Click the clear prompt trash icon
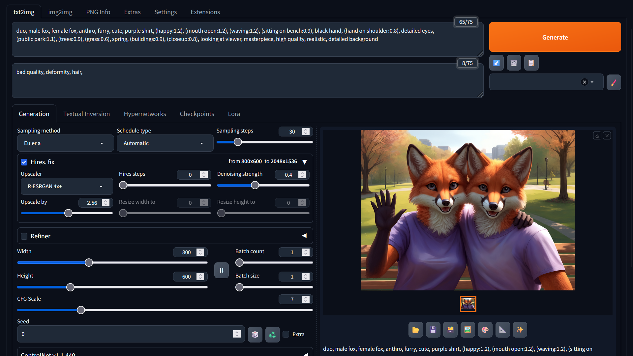 [x=514, y=63]
